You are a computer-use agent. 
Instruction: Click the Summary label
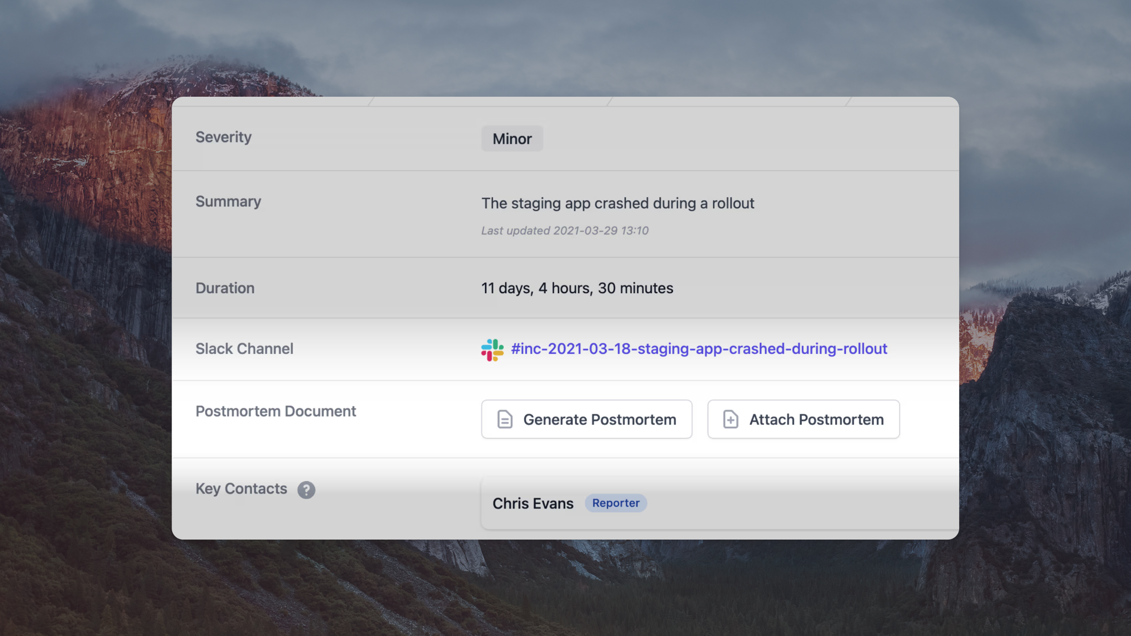click(x=228, y=201)
